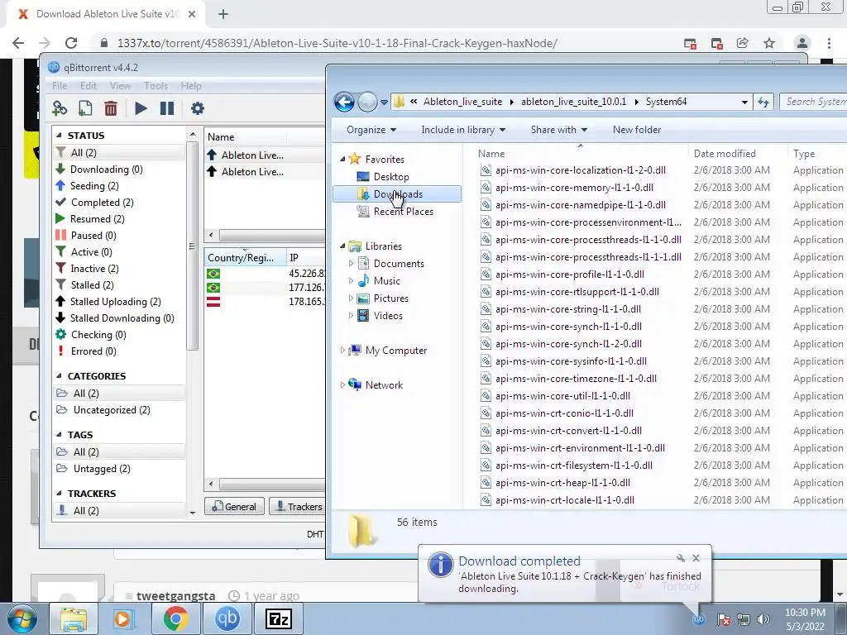
Task: Open notification options wrench icon
Action: 680,558
